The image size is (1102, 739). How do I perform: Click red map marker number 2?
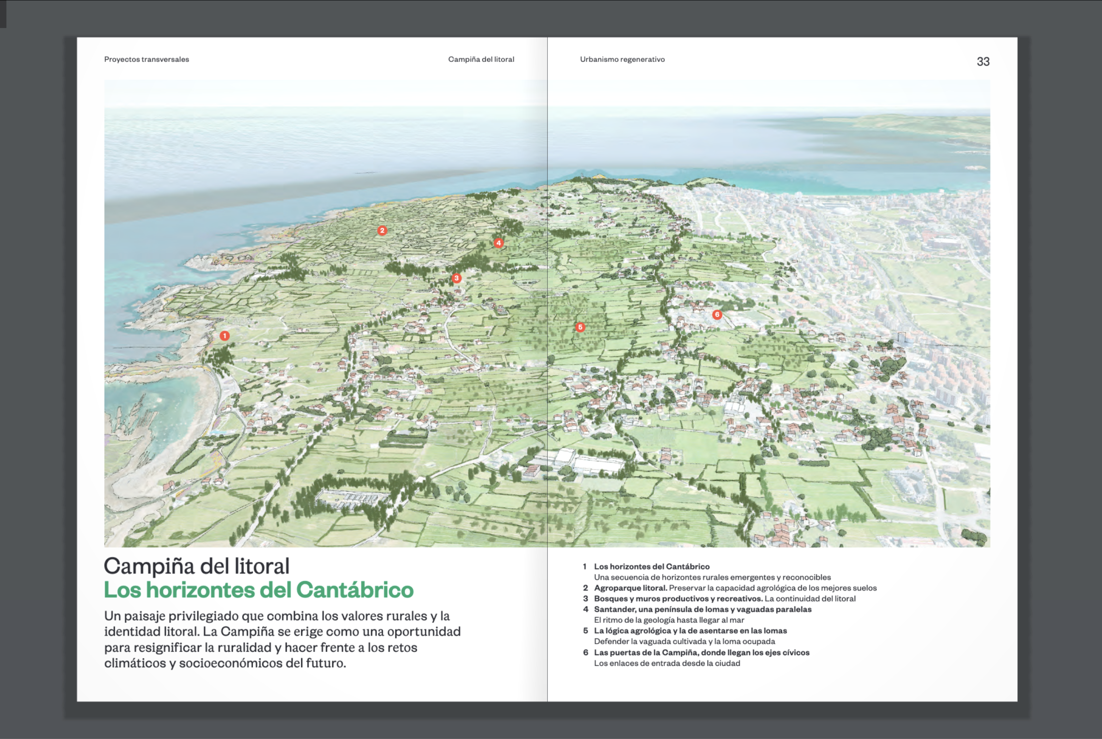point(382,230)
